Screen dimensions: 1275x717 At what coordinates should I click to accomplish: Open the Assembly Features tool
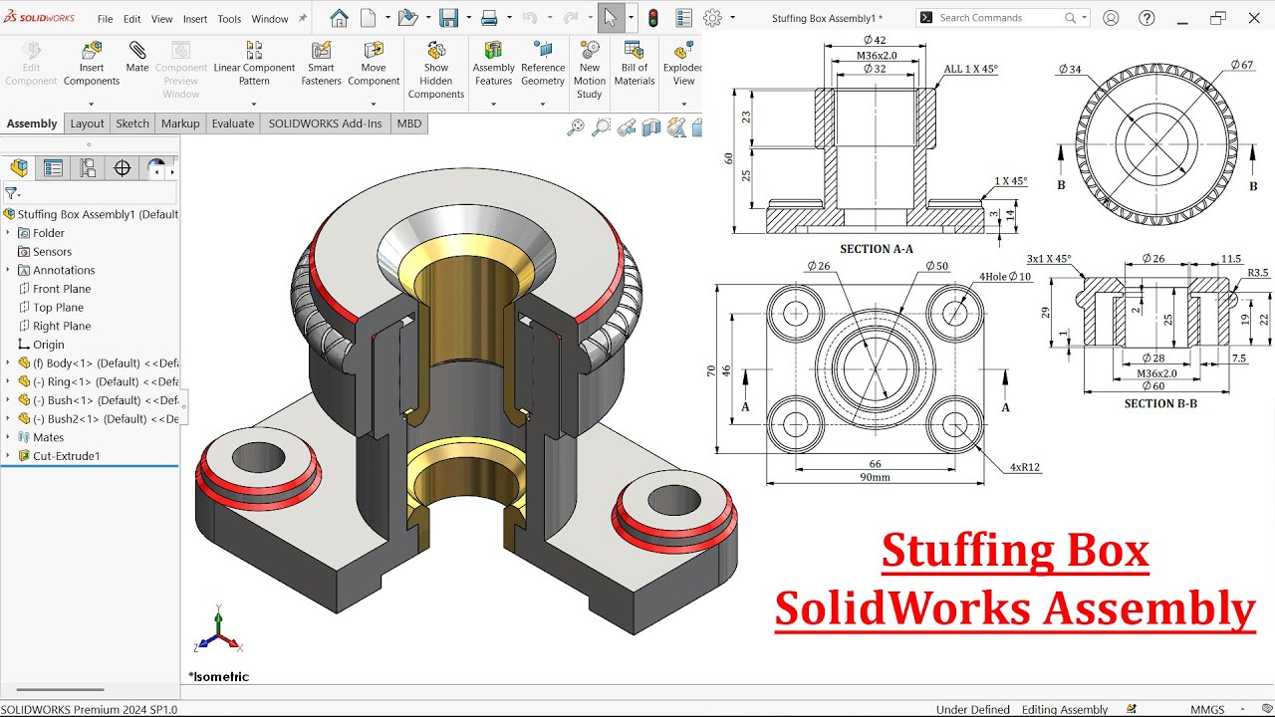pos(493,64)
